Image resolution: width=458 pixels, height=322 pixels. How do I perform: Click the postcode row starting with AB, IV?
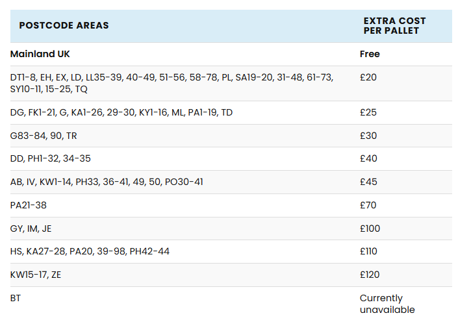click(107, 182)
